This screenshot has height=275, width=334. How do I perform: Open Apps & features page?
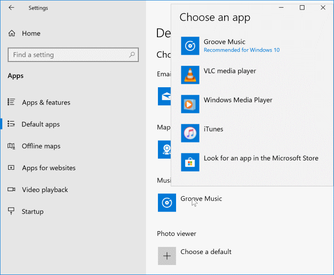click(46, 102)
